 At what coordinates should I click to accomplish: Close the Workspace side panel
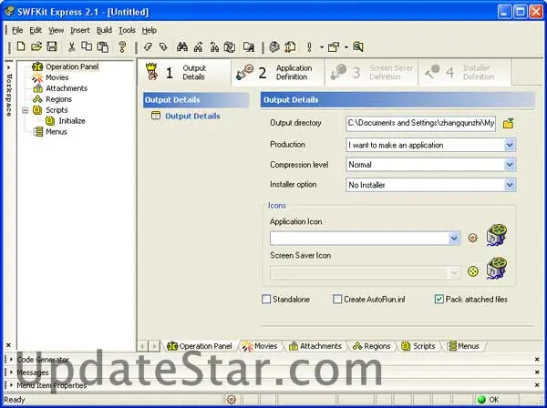pos(9,345)
